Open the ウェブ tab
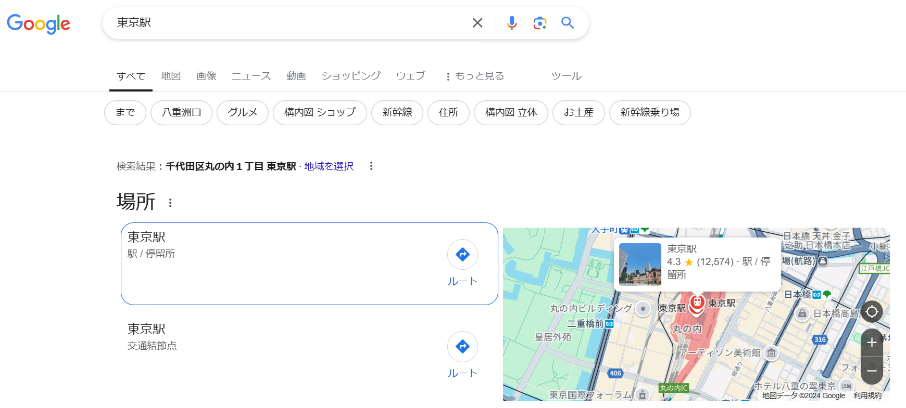 (x=410, y=76)
